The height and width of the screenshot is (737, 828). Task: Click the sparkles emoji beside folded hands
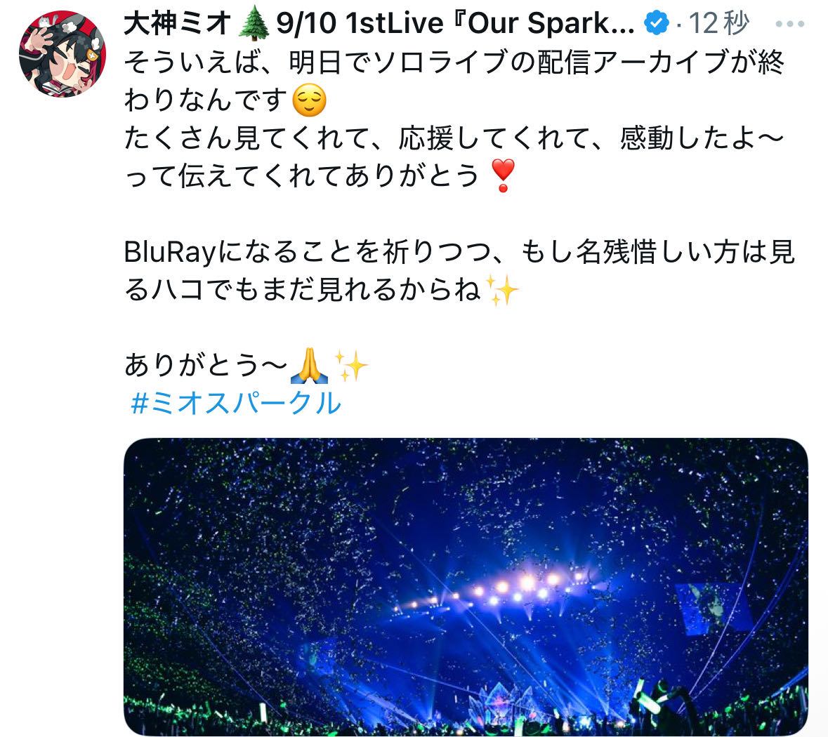[x=351, y=365]
